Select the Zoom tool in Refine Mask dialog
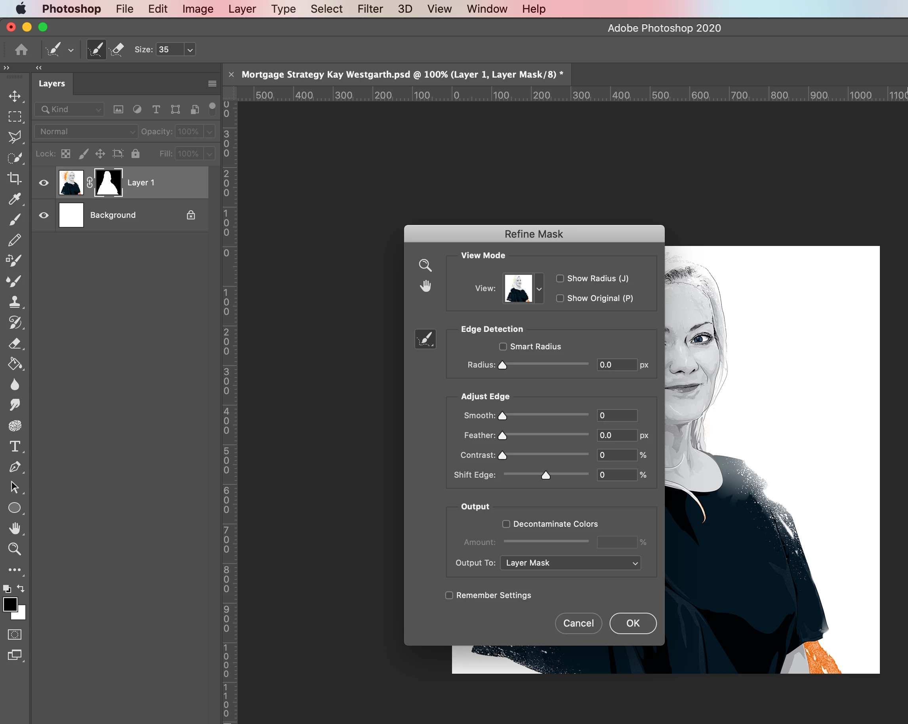Screen dimensions: 908x724 coord(425,265)
